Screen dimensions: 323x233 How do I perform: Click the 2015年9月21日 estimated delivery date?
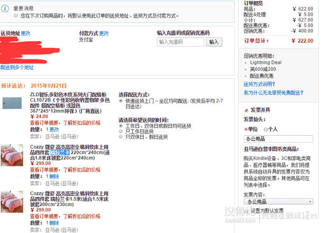[49, 86]
